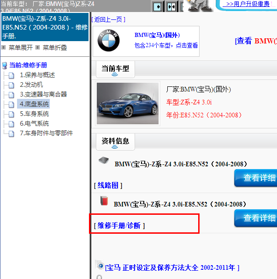Click 查看详细 button for 维修手册/诊断
The width and height of the screenshot is (277, 279).
tap(256, 218)
